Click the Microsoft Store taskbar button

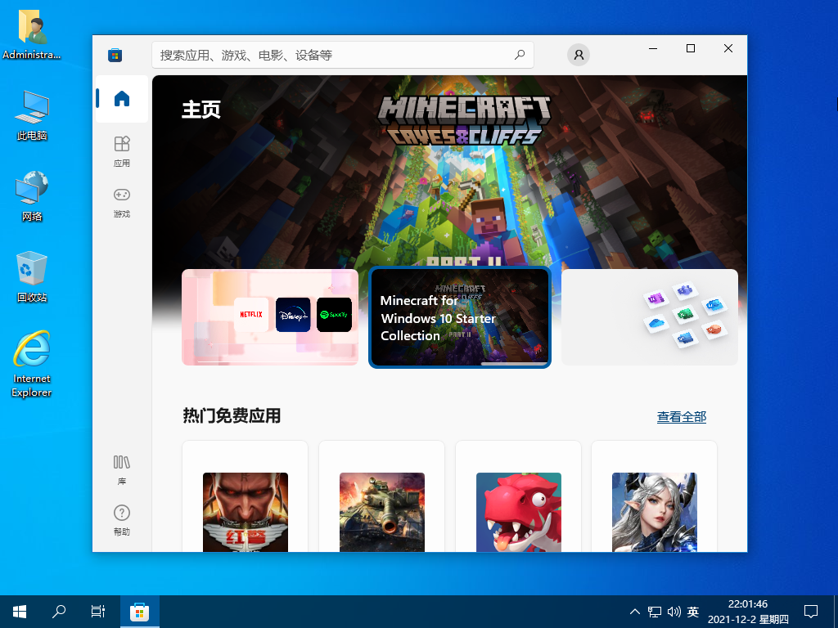pyautogui.click(x=139, y=612)
